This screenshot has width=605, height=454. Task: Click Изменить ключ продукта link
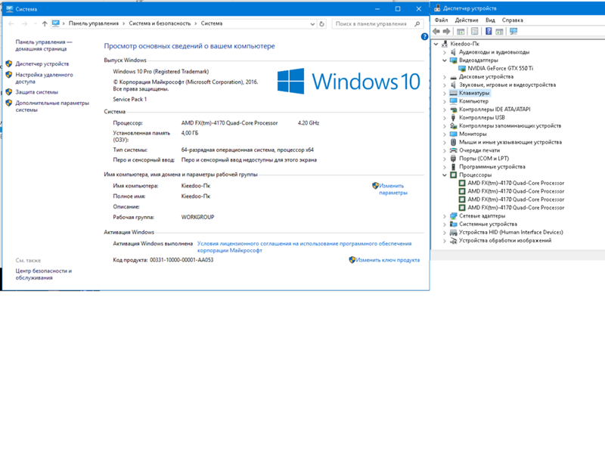point(387,260)
